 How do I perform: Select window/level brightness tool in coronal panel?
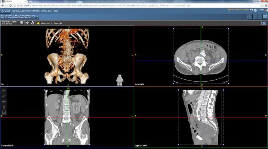coord(4,91)
